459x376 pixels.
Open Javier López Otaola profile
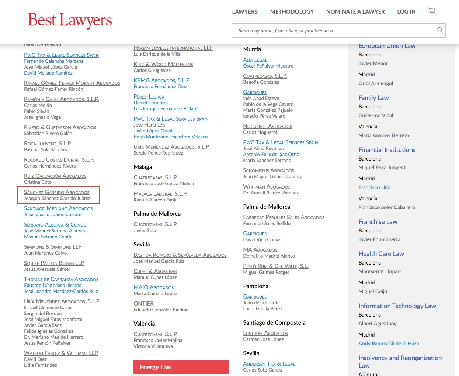(x=154, y=131)
